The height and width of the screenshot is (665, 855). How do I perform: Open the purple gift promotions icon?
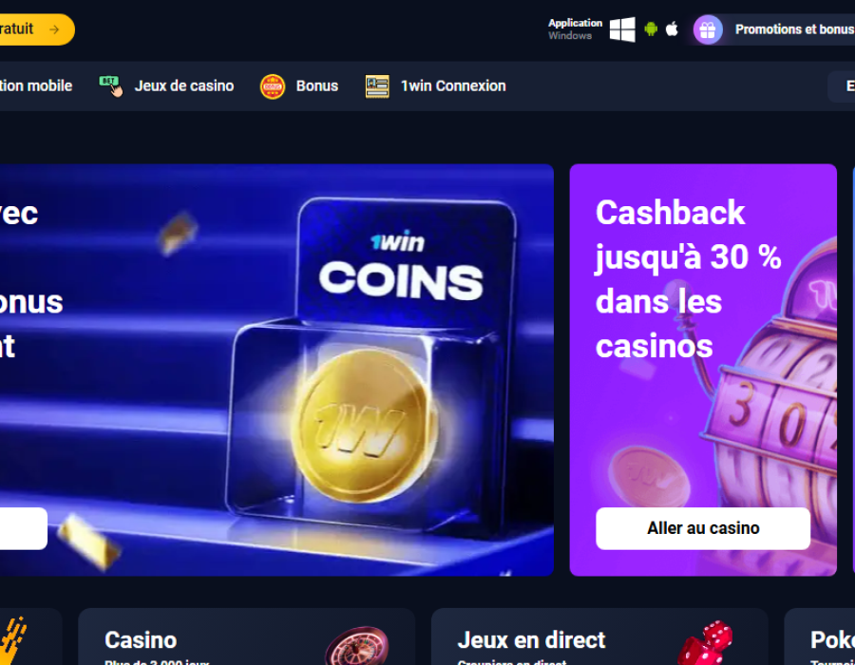[708, 29]
